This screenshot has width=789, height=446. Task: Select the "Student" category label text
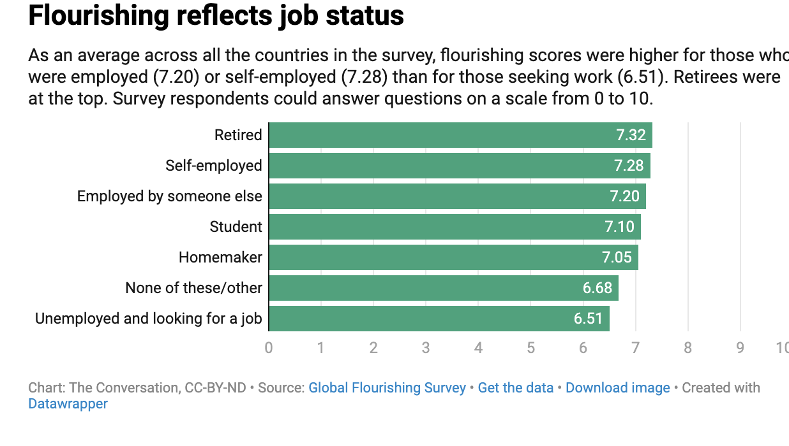point(236,227)
